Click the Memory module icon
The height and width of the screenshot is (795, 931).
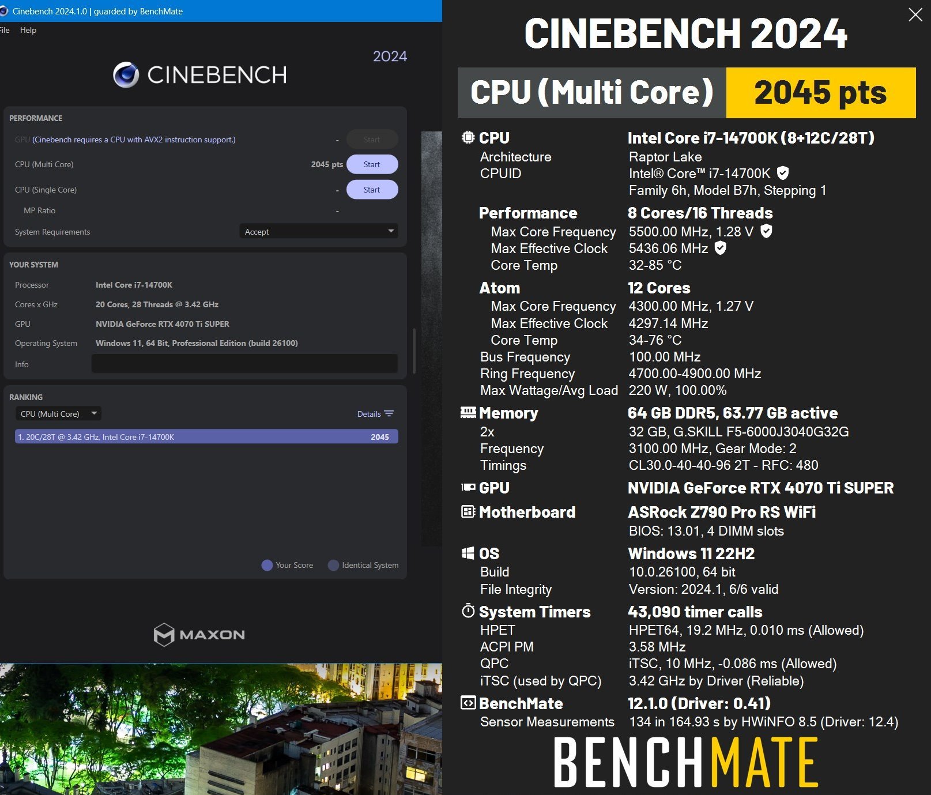point(468,412)
